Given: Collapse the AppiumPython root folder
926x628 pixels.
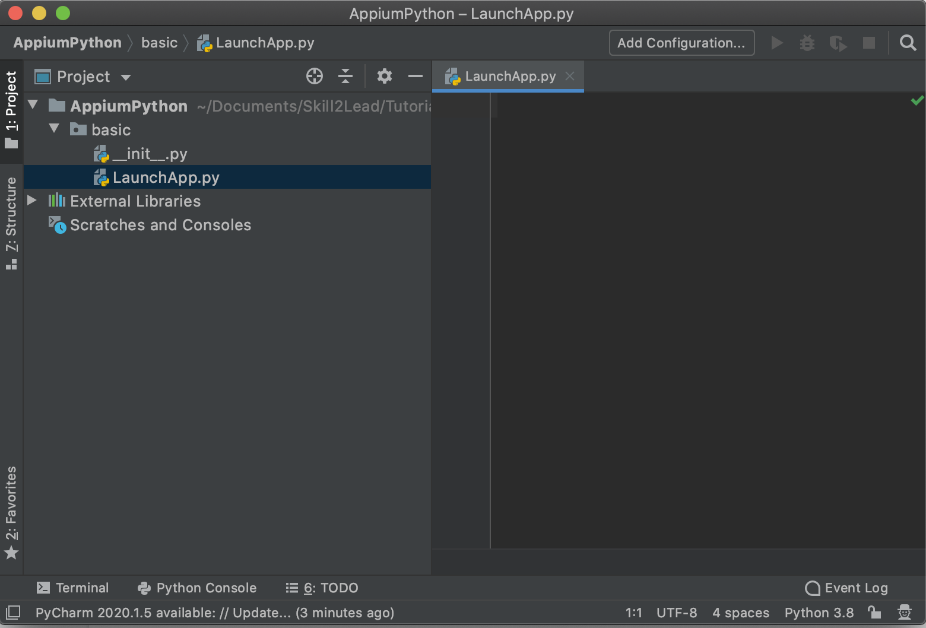Looking at the screenshot, I should (33, 105).
